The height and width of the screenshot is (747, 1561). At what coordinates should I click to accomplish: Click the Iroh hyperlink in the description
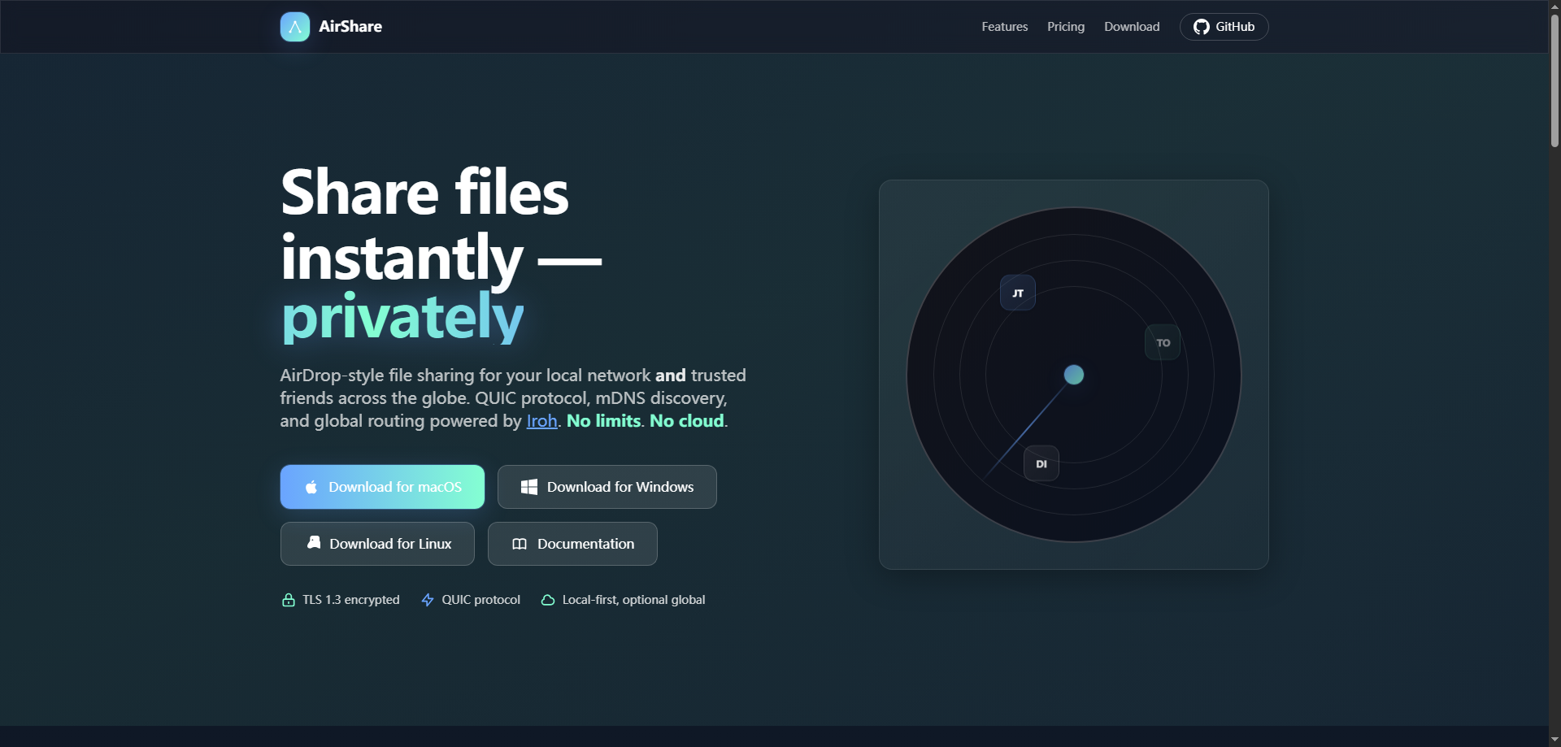[541, 421]
